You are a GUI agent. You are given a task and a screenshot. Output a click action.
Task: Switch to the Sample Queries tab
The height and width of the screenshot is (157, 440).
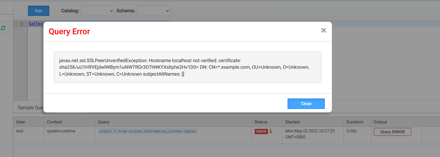(x=30, y=108)
